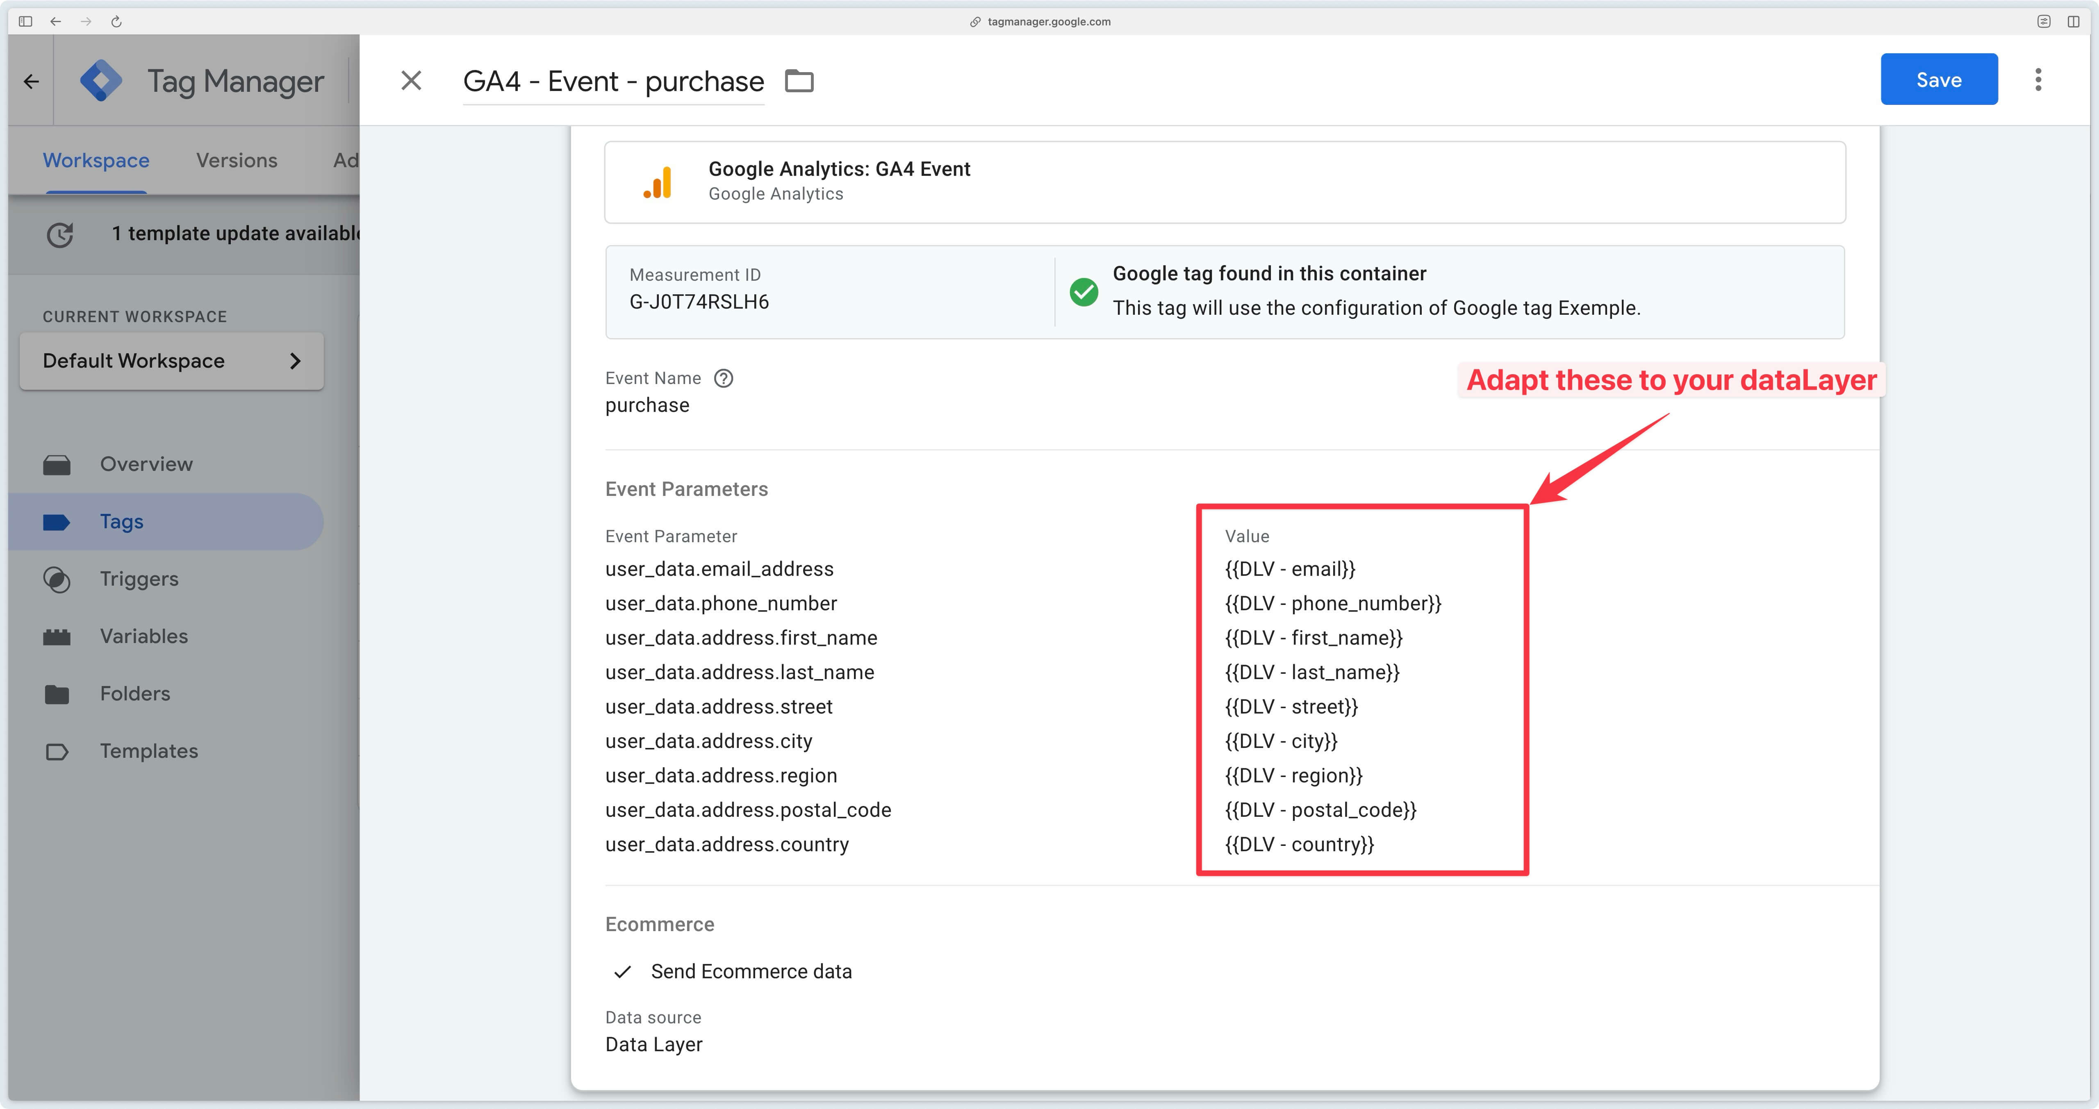Screen dimensions: 2099x1109
Task: Reload the page with the refresh icon
Action: (x=116, y=21)
